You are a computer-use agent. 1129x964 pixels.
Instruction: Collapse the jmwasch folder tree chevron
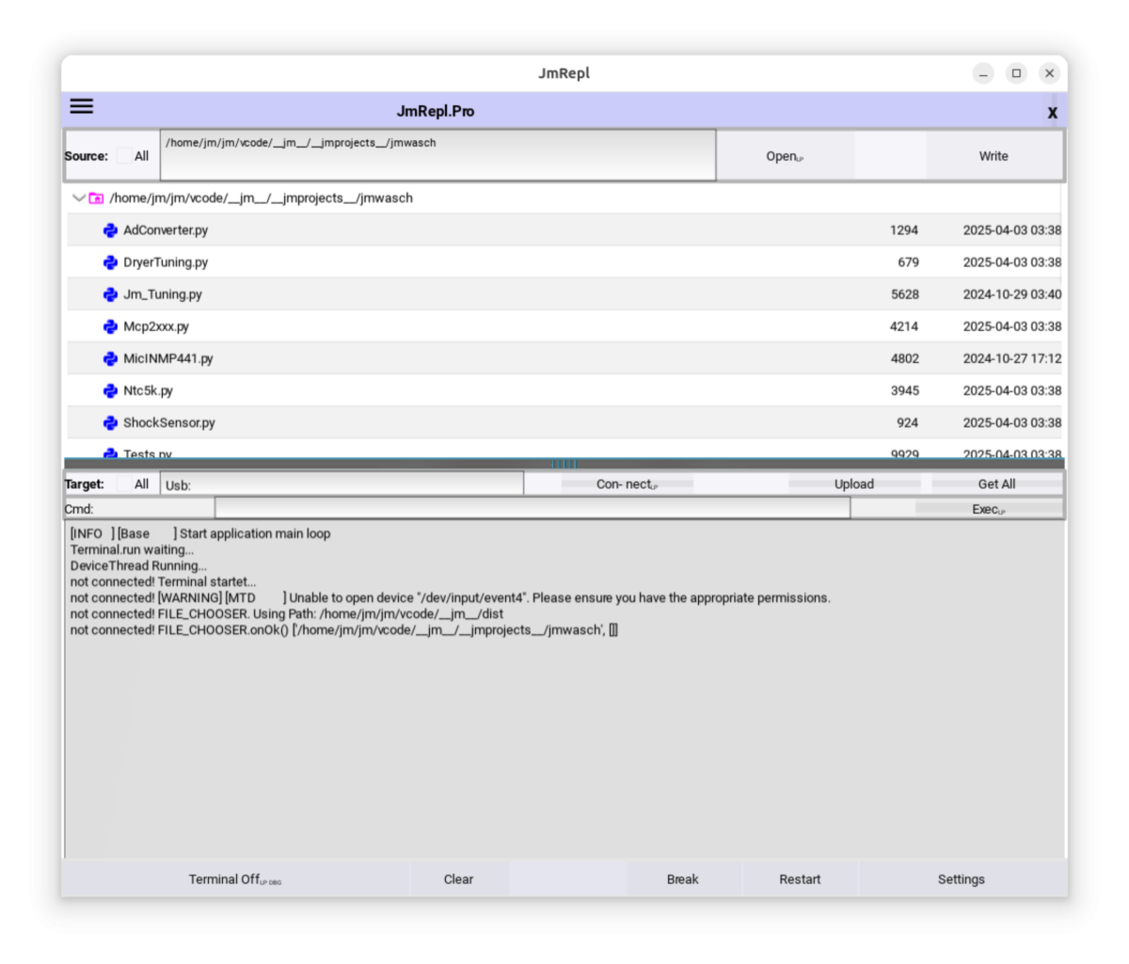pos(78,198)
